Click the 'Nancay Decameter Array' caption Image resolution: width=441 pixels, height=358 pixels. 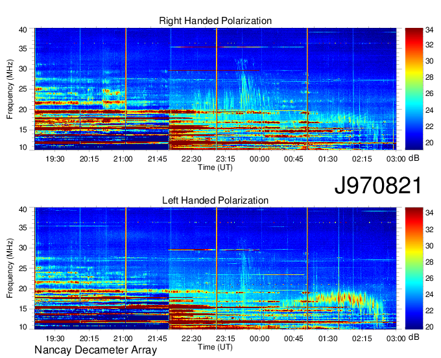click(95, 350)
